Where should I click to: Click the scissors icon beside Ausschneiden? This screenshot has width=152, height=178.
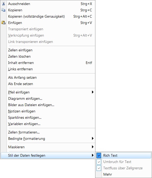pyautogui.click(x=3, y=4)
